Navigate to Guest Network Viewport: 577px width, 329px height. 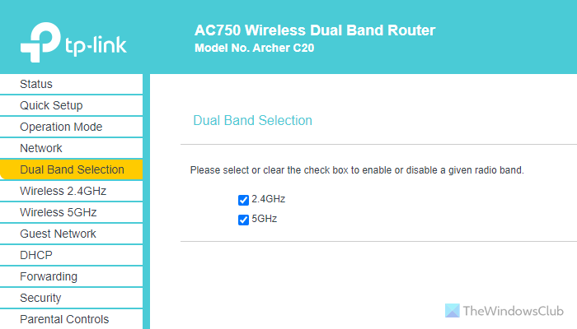[x=58, y=234]
